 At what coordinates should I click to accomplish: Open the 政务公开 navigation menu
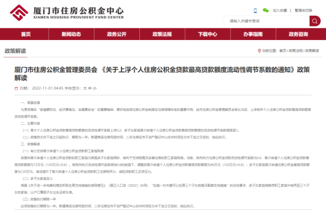[x=116, y=34]
